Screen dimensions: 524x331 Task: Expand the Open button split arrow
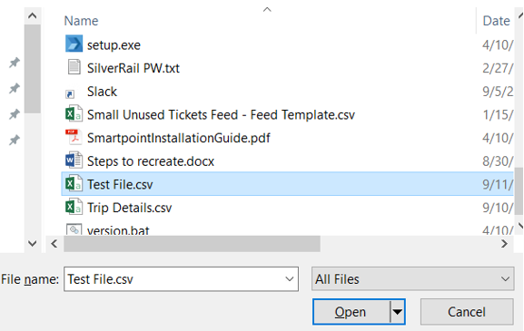click(x=398, y=312)
